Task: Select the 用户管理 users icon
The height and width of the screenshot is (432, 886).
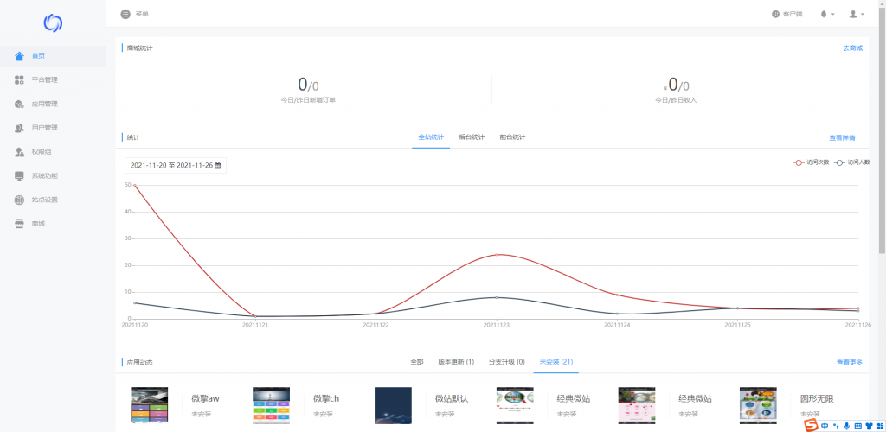Action: click(x=20, y=128)
